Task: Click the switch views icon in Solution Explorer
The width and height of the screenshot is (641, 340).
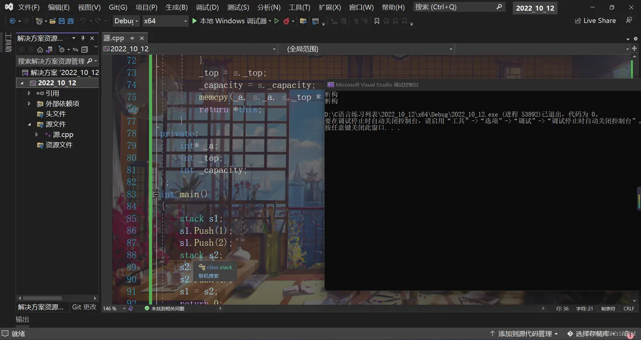Action: pyautogui.click(x=49, y=49)
